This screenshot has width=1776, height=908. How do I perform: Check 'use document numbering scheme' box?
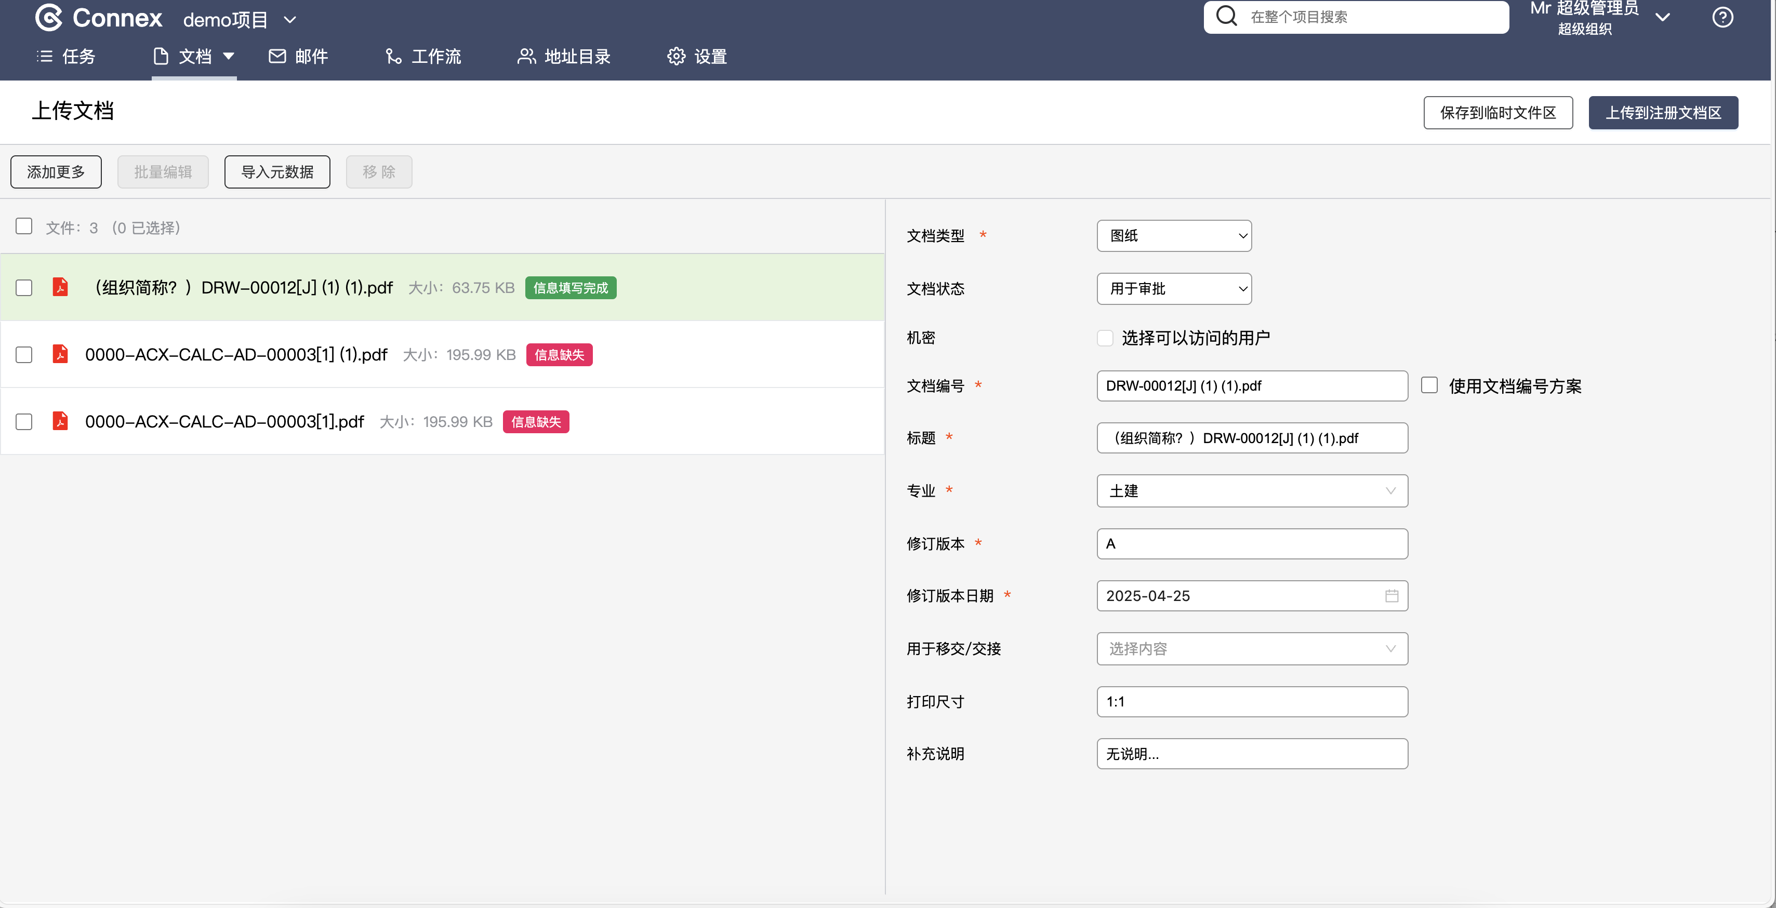1429,385
